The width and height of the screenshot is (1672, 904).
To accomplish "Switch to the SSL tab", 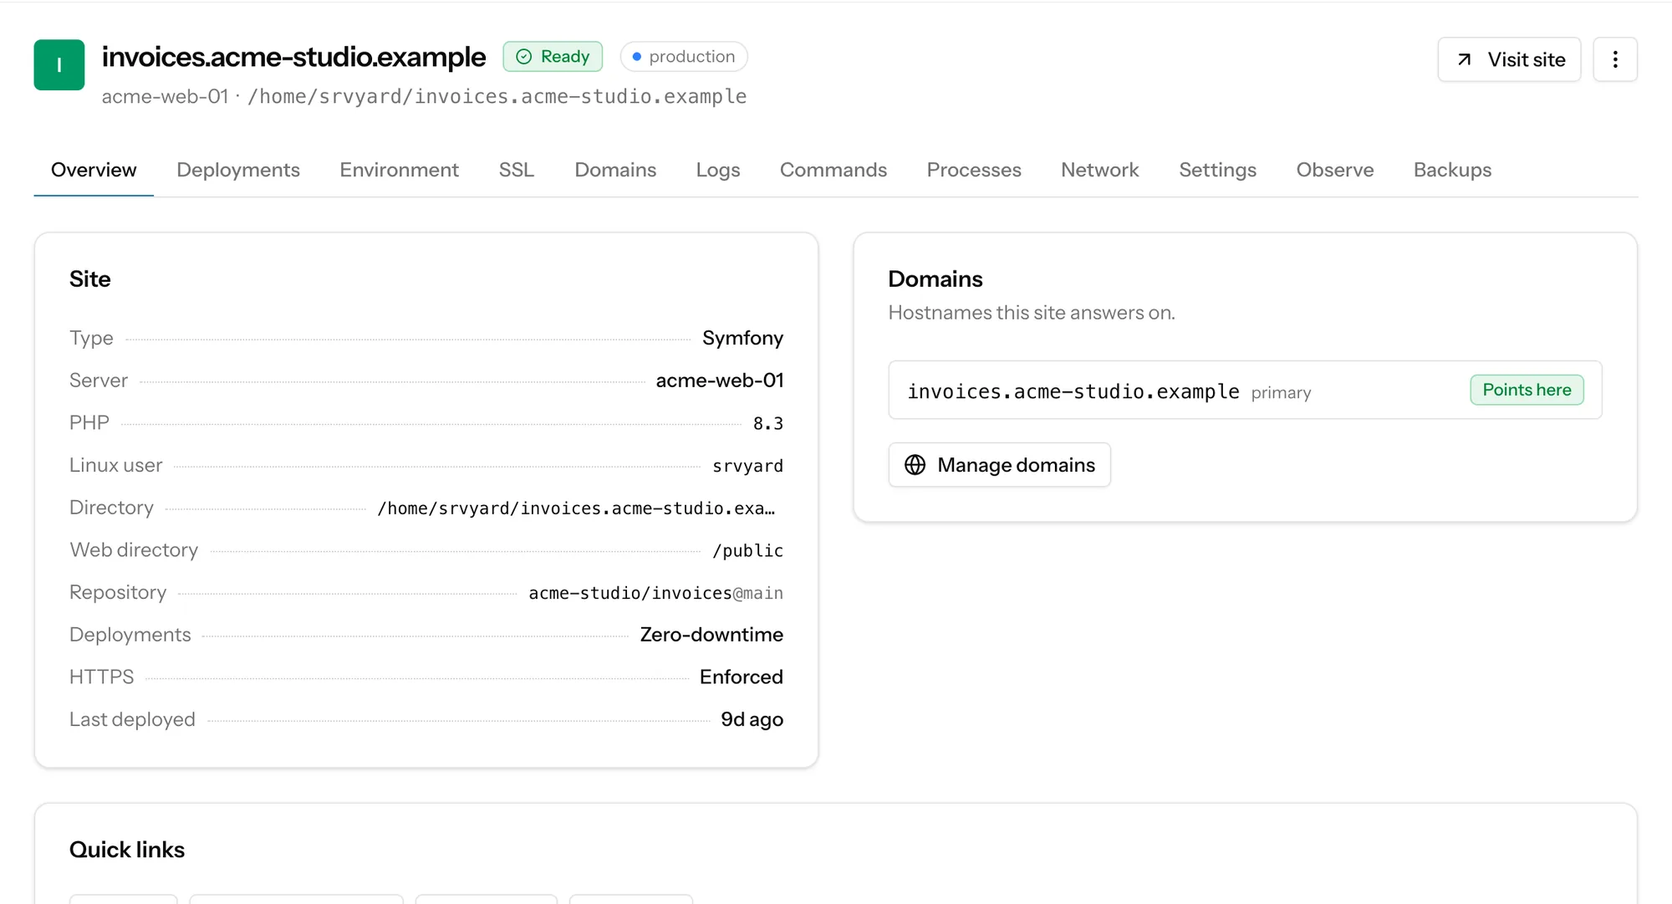I will point(516,170).
